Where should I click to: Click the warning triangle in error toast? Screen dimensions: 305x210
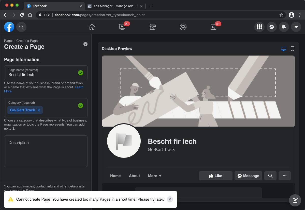[x=11, y=199]
